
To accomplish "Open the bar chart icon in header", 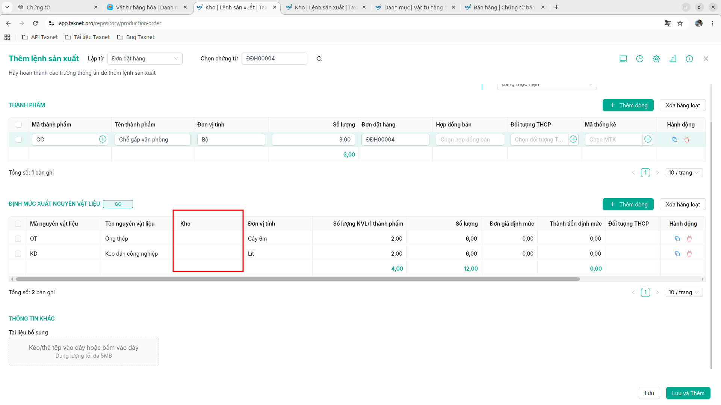I will [673, 59].
